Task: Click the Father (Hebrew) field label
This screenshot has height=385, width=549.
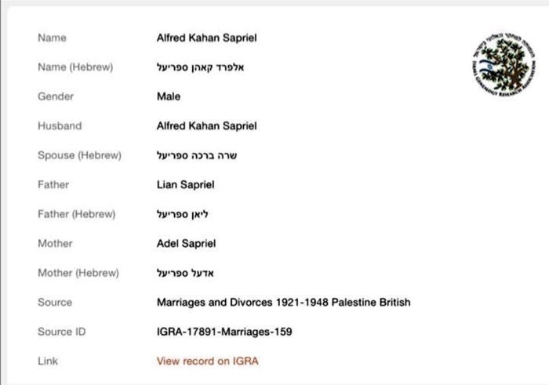Action: 77,214
